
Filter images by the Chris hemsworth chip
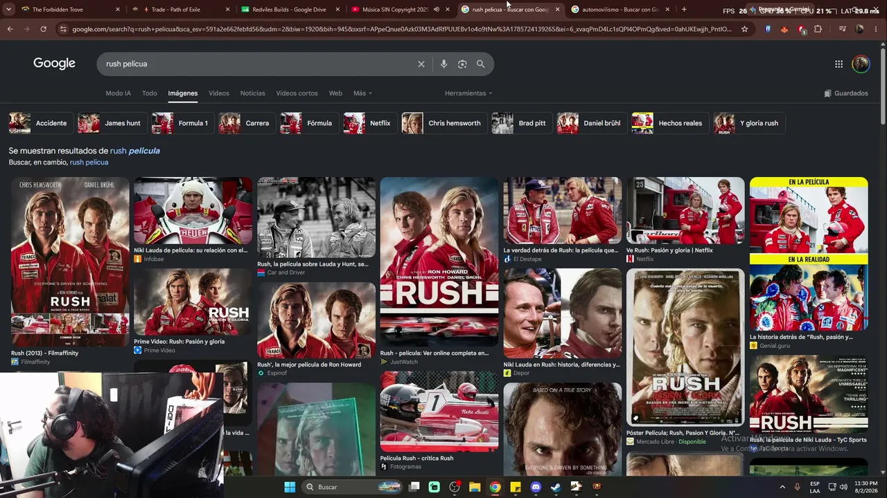(443, 123)
